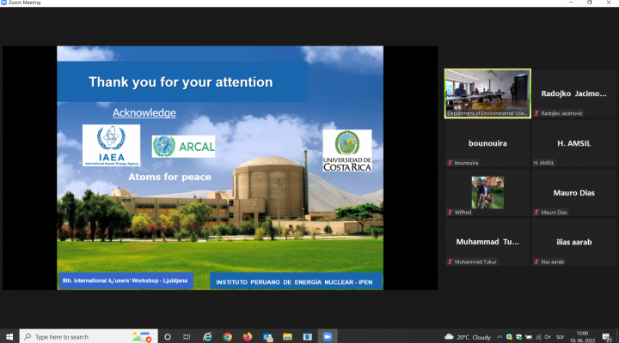Open Cortana from the taskbar
Image resolution: width=619 pixels, height=343 pixels.
168,337
